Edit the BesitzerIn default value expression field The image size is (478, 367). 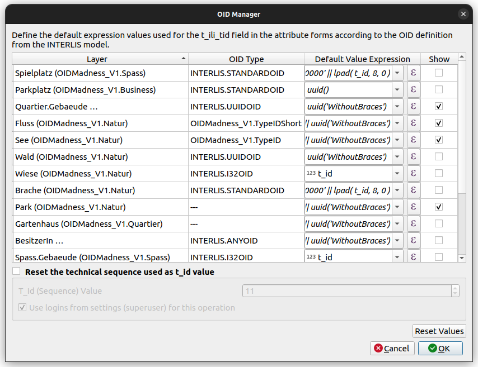(x=348, y=241)
